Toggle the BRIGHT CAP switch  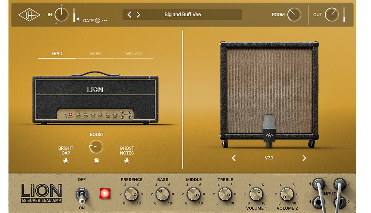point(66,161)
